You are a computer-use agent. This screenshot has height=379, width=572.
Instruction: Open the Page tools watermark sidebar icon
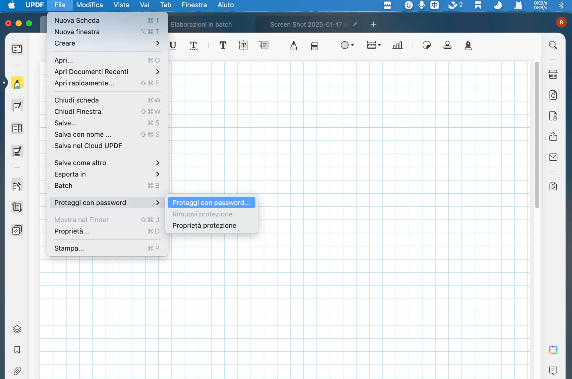[17, 230]
